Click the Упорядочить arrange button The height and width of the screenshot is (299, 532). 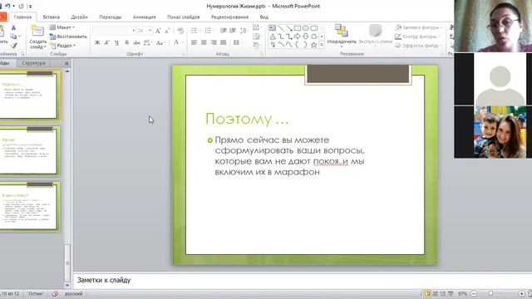click(x=342, y=35)
